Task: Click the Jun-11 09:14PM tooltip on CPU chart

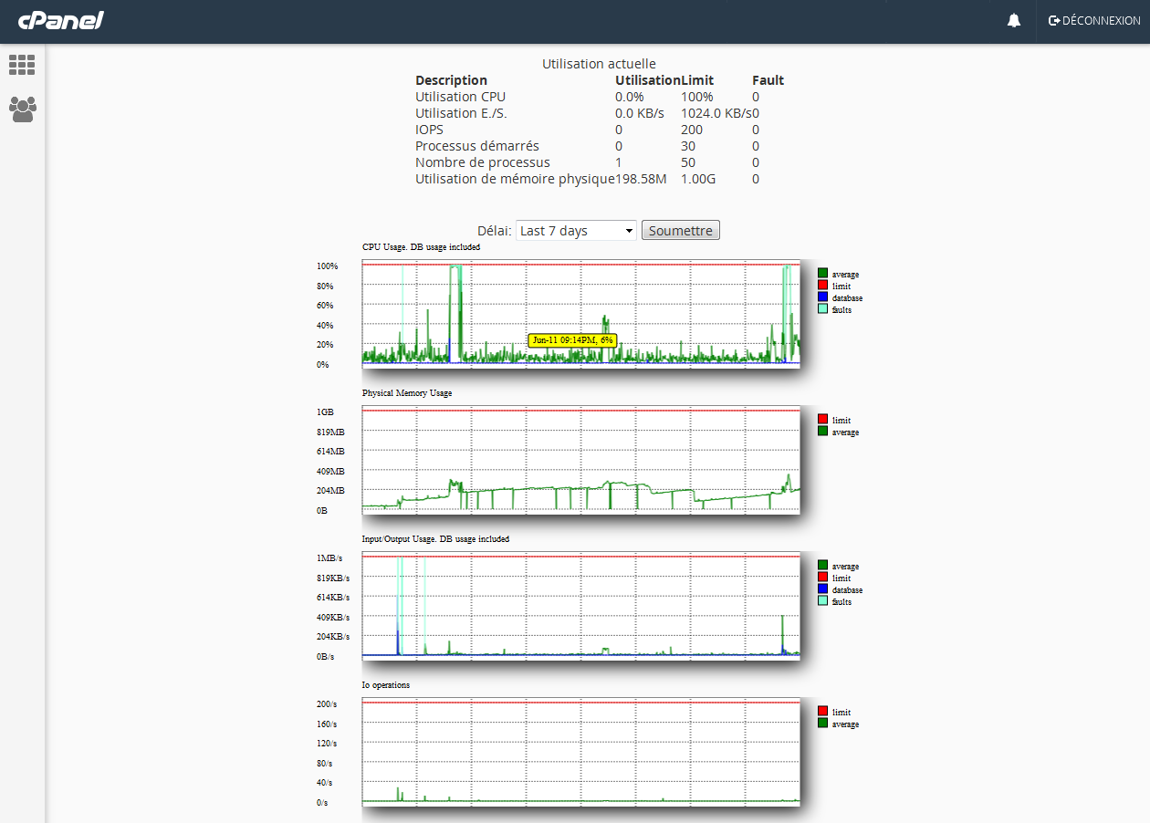Action: (x=572, y=340)
